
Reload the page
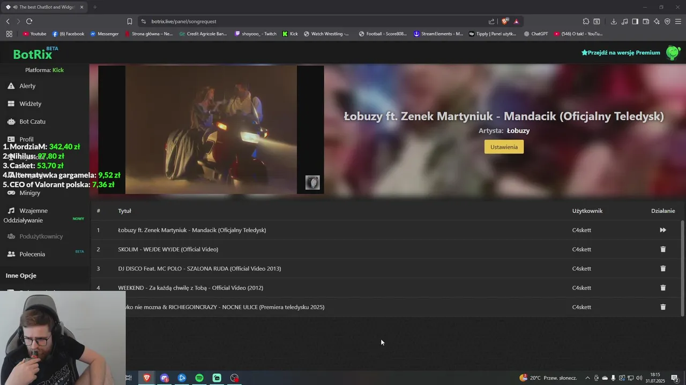[x=29, y=21]
